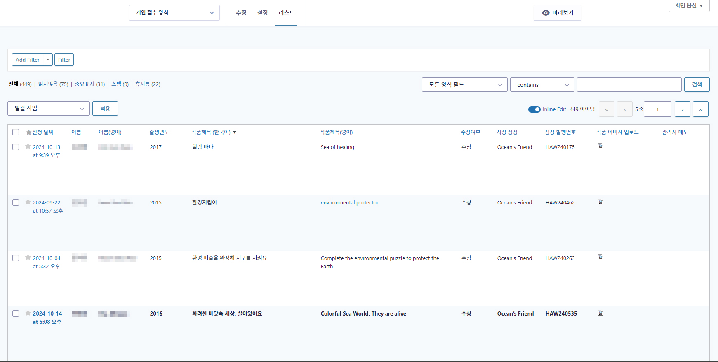Open image file icon for HAW240175
The image size is (718, 362).
(600, 146)
